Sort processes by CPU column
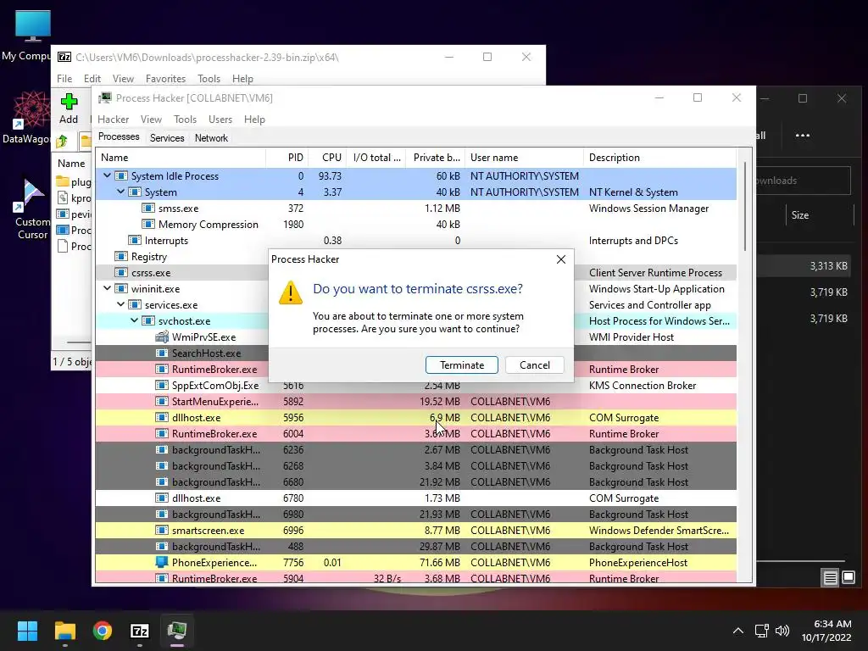The width and height of the screenshot is (868, 651). coord(327,158)
